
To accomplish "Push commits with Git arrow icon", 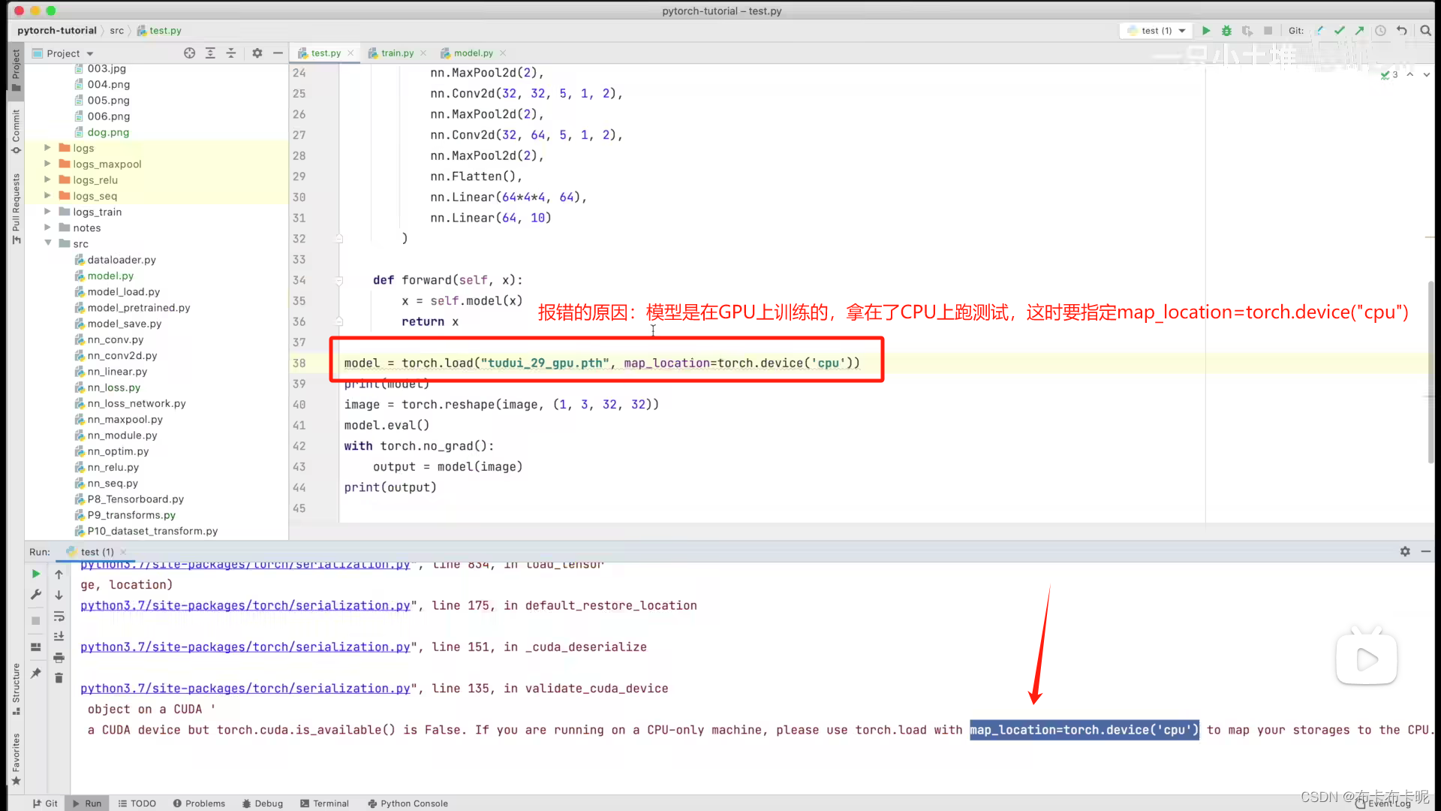I will pyautogui.click(x=1359, y=31).
